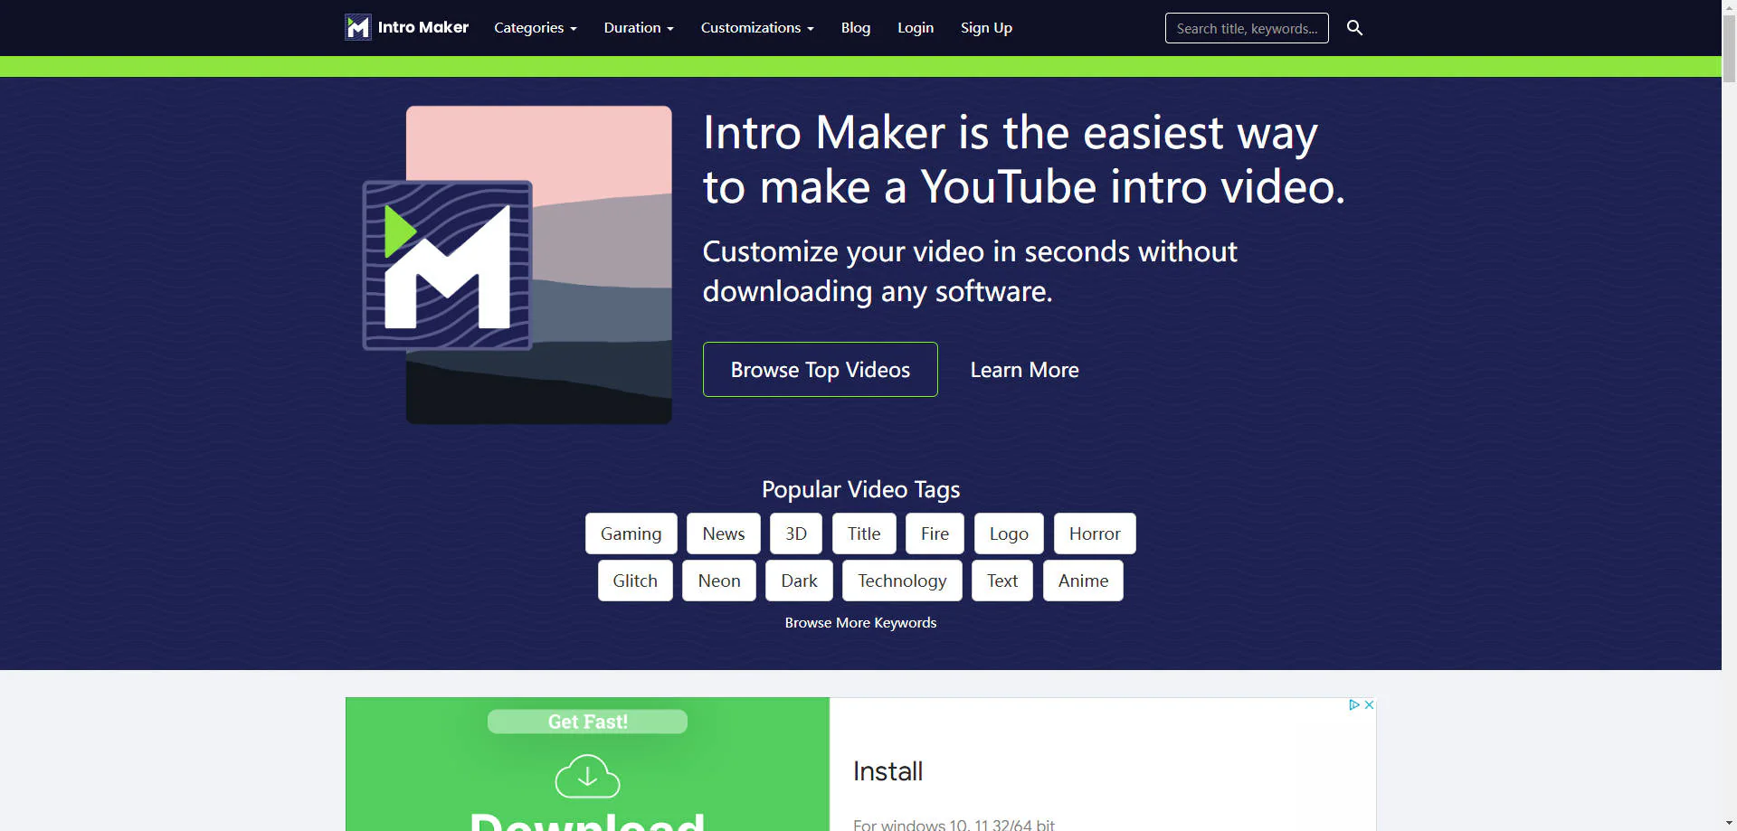Click the headline "Intro Maker is the easiest way"

click(1010, 133)
